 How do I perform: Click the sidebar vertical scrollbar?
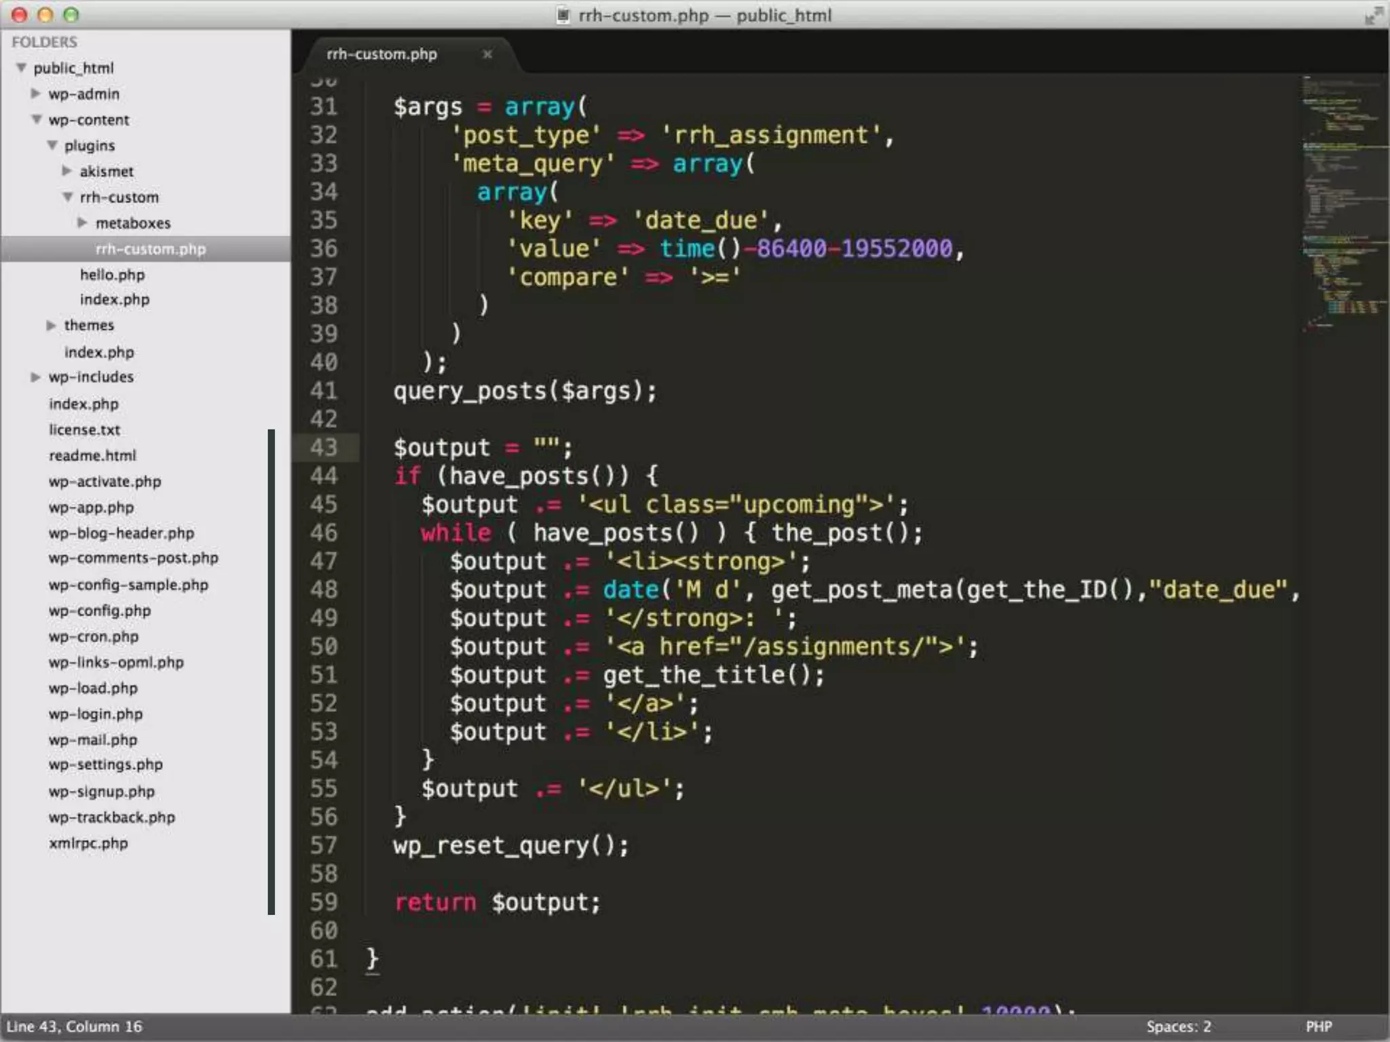point(271,672)
